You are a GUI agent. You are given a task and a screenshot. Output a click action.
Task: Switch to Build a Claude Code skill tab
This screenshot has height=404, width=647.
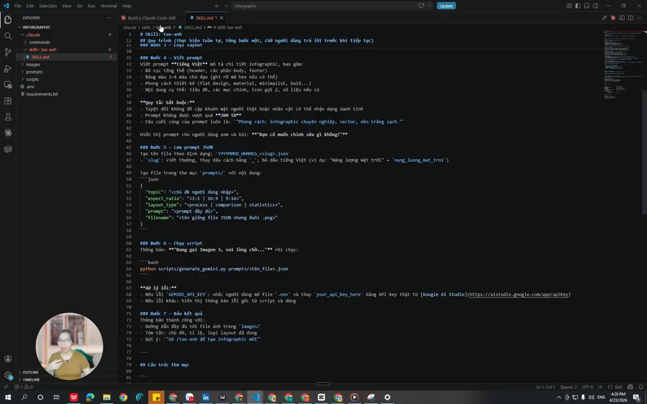151,18
